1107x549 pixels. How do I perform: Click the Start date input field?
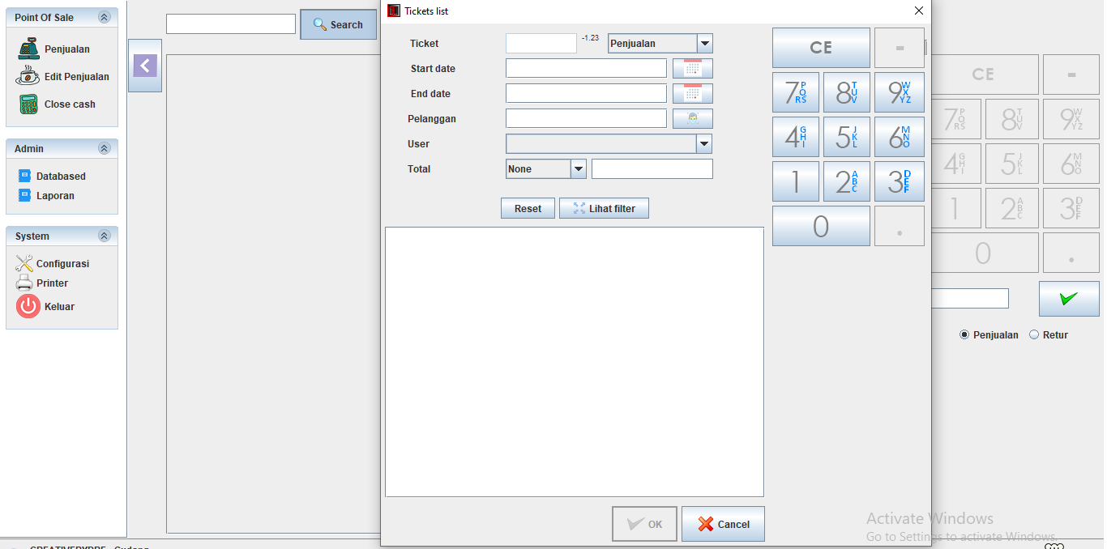pos(586,69)
